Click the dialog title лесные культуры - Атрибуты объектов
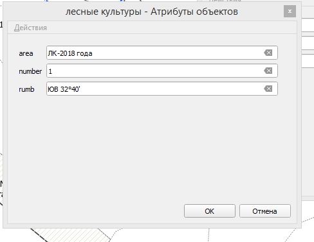Image resolution: width=314 pixels, height=242 pixels. [152, 12]
